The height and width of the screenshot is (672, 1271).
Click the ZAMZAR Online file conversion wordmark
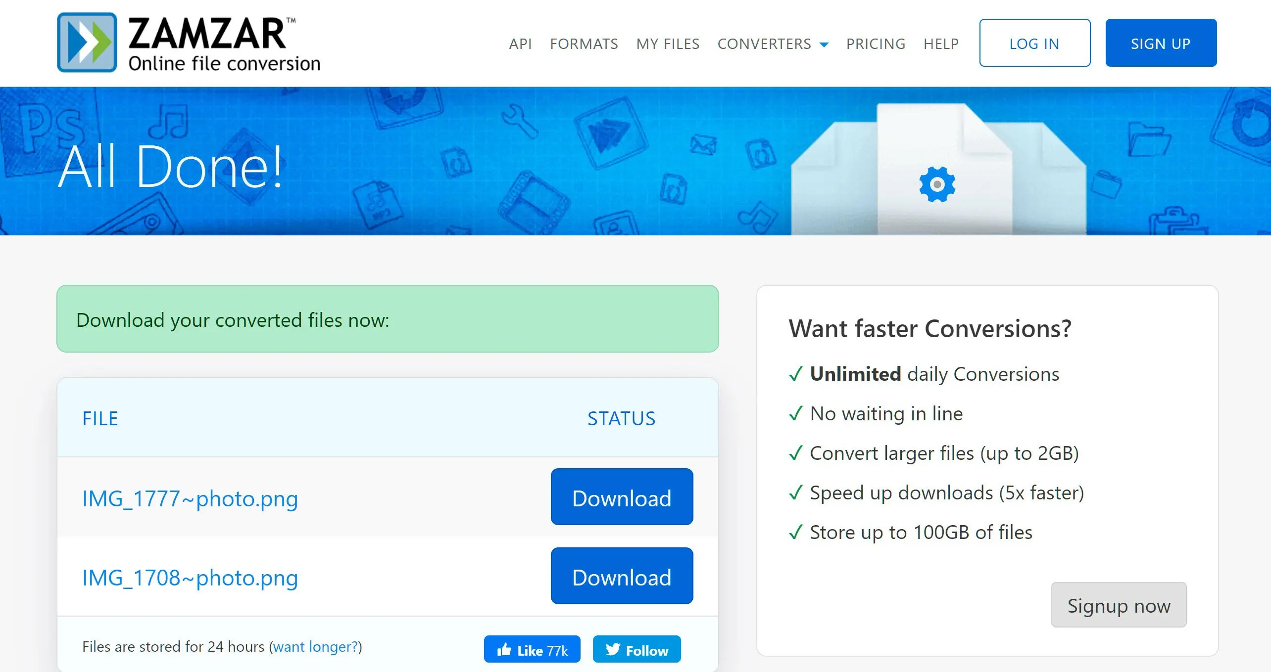point(224,44)
